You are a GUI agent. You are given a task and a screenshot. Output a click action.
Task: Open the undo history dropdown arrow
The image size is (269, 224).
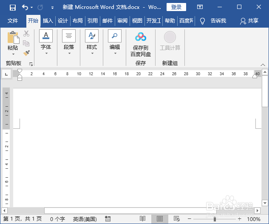[x=31, y=7]
